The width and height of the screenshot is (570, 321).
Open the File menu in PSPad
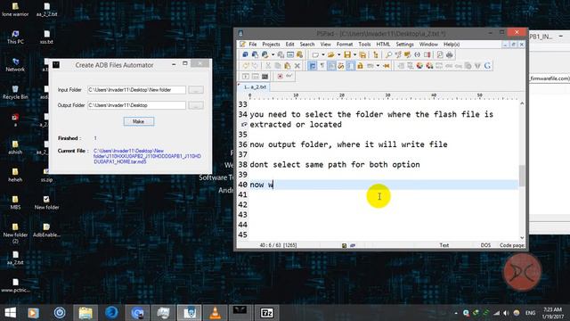point(253,45)
